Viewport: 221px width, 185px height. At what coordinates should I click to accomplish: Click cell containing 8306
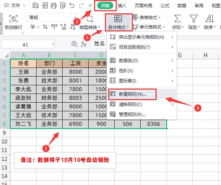click(153, 124)
